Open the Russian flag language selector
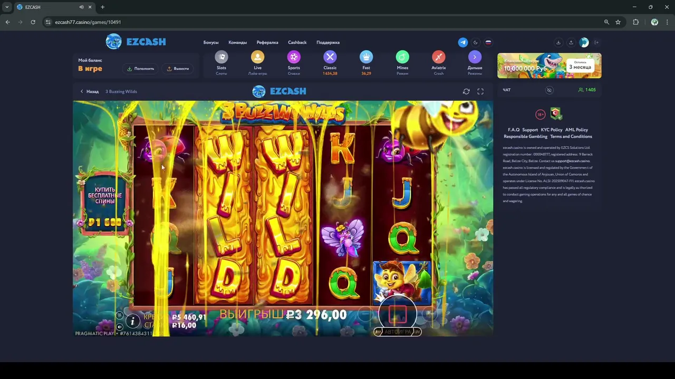 488,43
